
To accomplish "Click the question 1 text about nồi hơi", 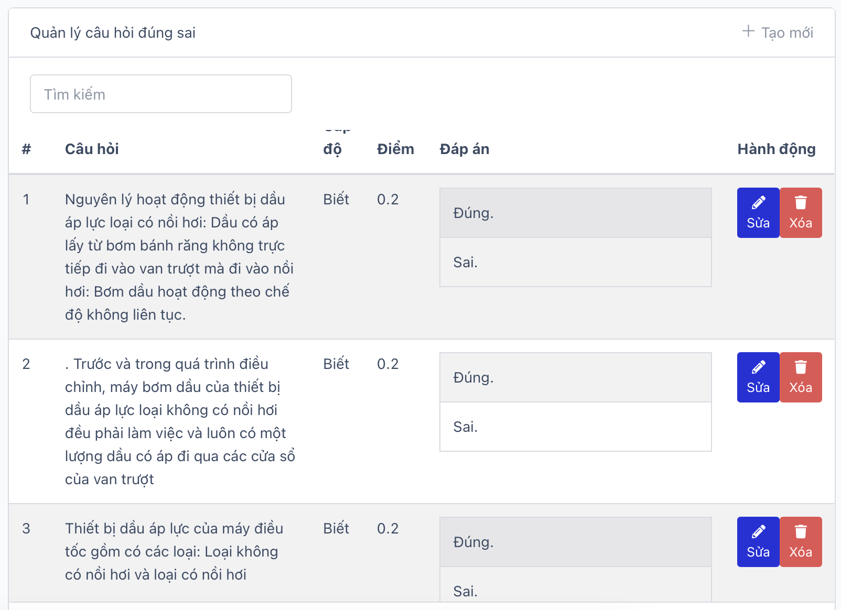I will pos(178,257).
